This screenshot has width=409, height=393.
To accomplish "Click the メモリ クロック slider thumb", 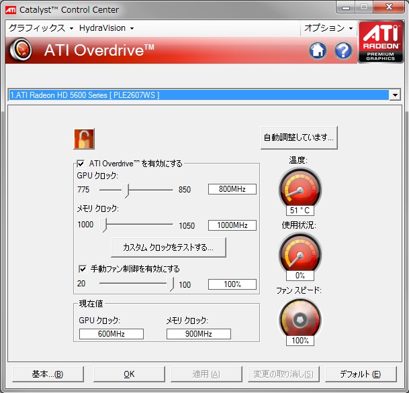I will coord(103,225).
